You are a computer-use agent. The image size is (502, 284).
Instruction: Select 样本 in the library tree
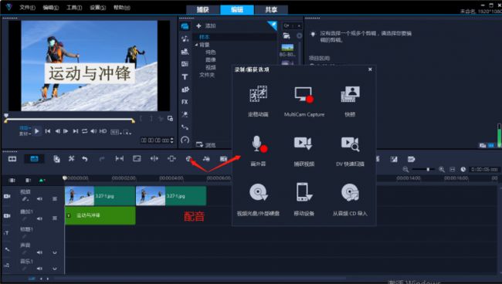[x=204, y=37]
